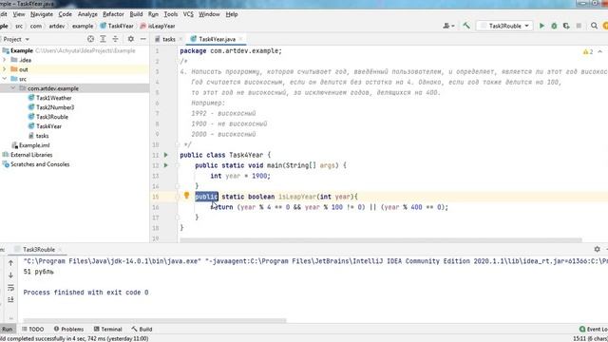Run with coverage from the main toolbar
The width and height of the screenshot is (608, 342).
tap(566, 26)
